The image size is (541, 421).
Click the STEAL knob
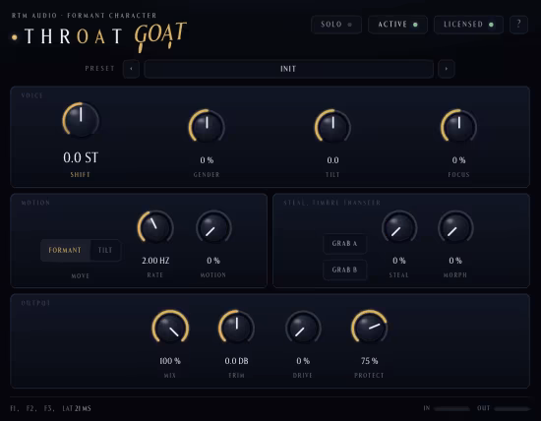(x=399, y=227)
